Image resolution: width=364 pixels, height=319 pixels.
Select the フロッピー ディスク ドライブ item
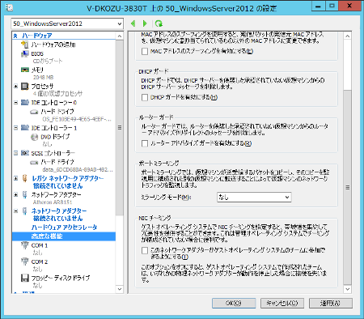point(61,278)
